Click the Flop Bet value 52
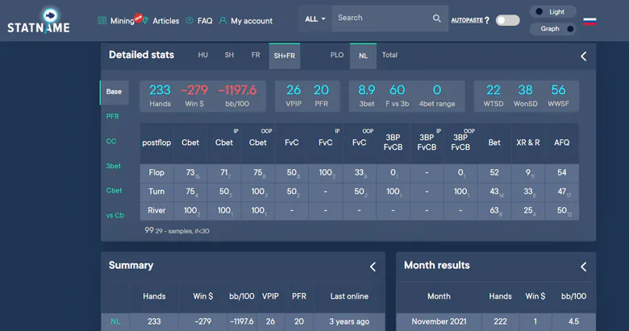Viewport: 629px width, 331px height. (x=494, y=172)
